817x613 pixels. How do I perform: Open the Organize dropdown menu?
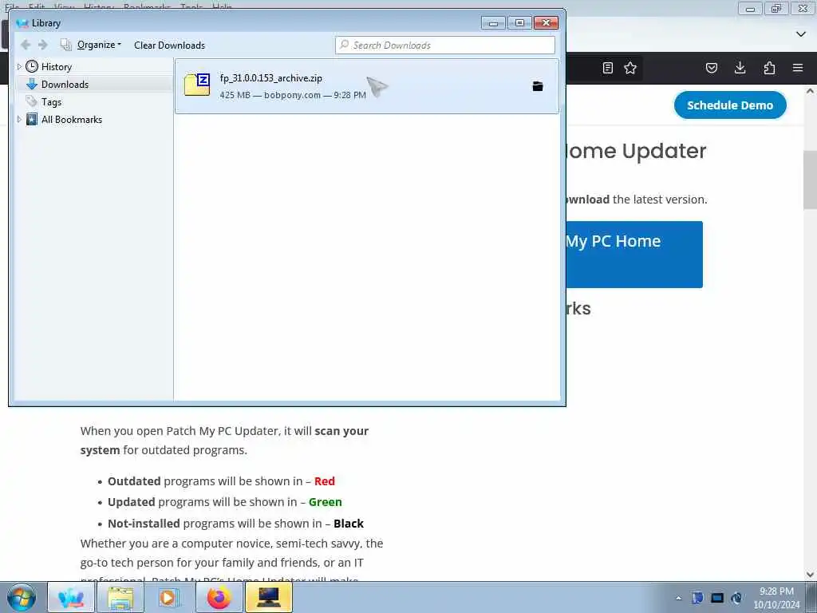99,45
